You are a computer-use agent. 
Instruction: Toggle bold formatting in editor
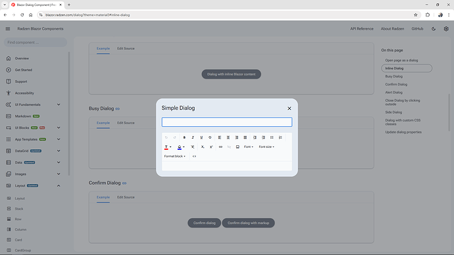pyautogui.click(x=184, y=137)
